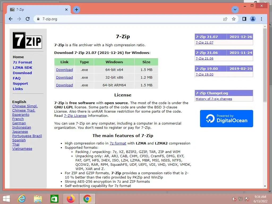This screenshot has width=272, height=204.
Task: Open the side panel icon
Action: 244,19
